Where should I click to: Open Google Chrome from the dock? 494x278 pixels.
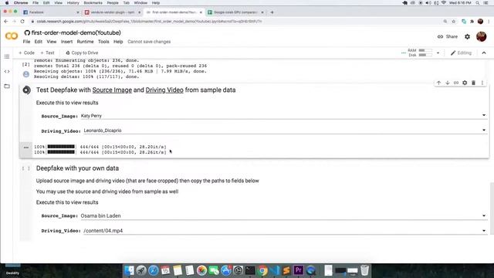click(x=262, y=270)
